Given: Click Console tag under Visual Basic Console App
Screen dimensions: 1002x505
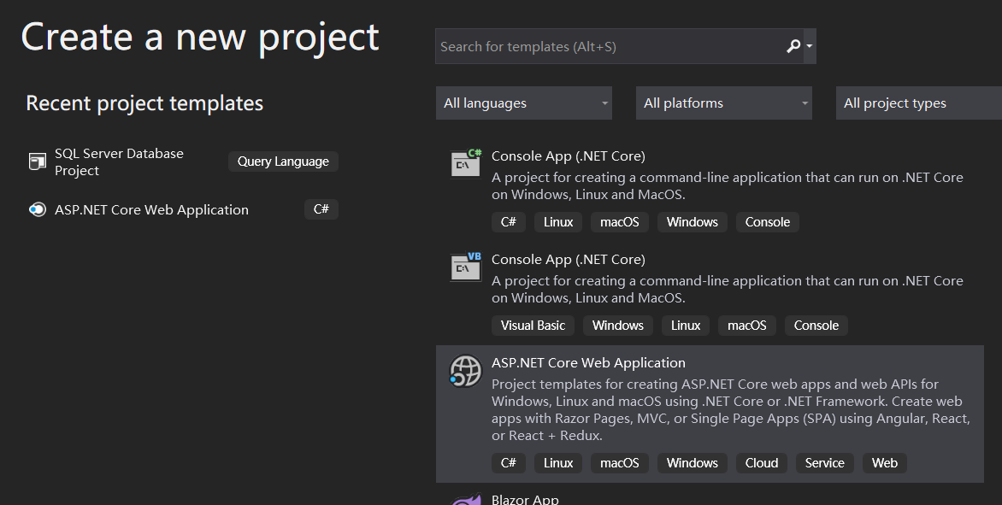Looking at the screenshot, I should click(x=816, y=326).
